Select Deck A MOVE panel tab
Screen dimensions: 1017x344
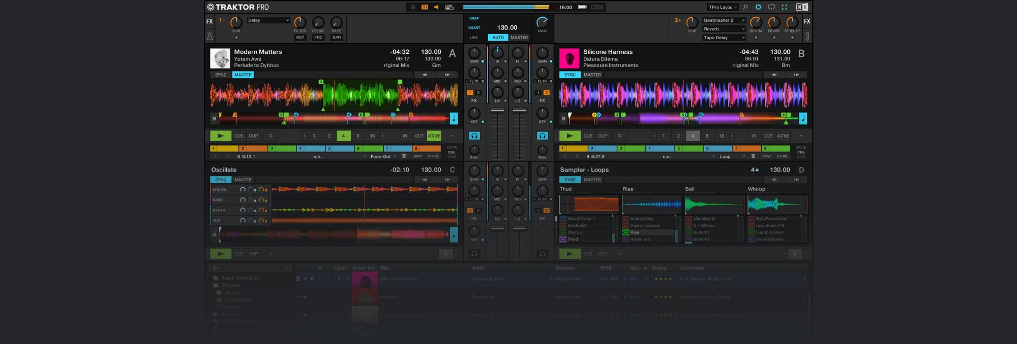coord(452,148)
